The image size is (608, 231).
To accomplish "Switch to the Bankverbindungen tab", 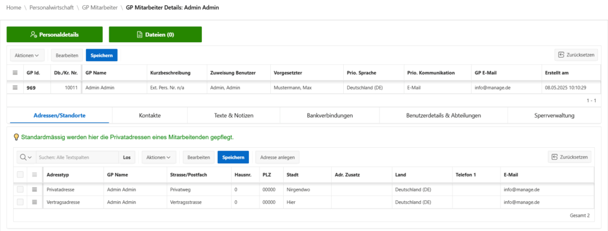I will click(x=330, y=115).
